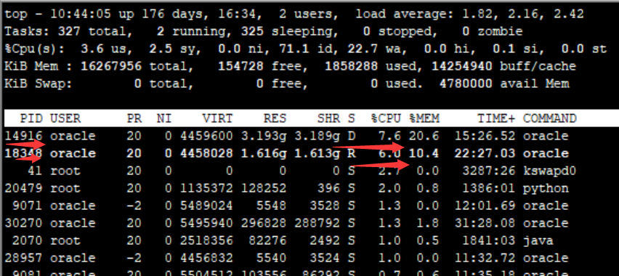Click %MEM value 20.6
619x276 pixels.
pos(424,136)
